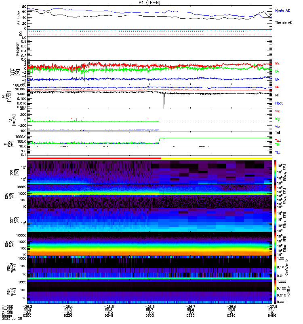Click the blue 'Vix' velocity label

tap(277, 127)
